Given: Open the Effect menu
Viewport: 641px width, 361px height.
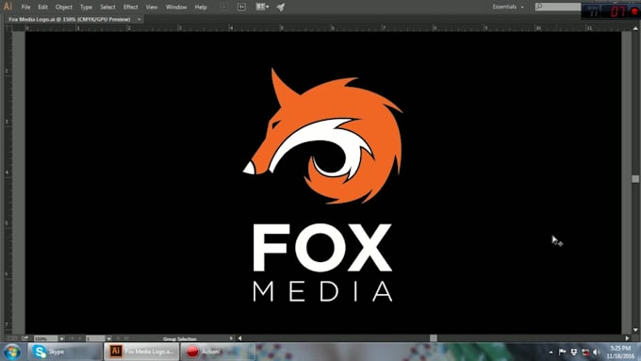Looking at the screenshot, I should tap(131, 7).
